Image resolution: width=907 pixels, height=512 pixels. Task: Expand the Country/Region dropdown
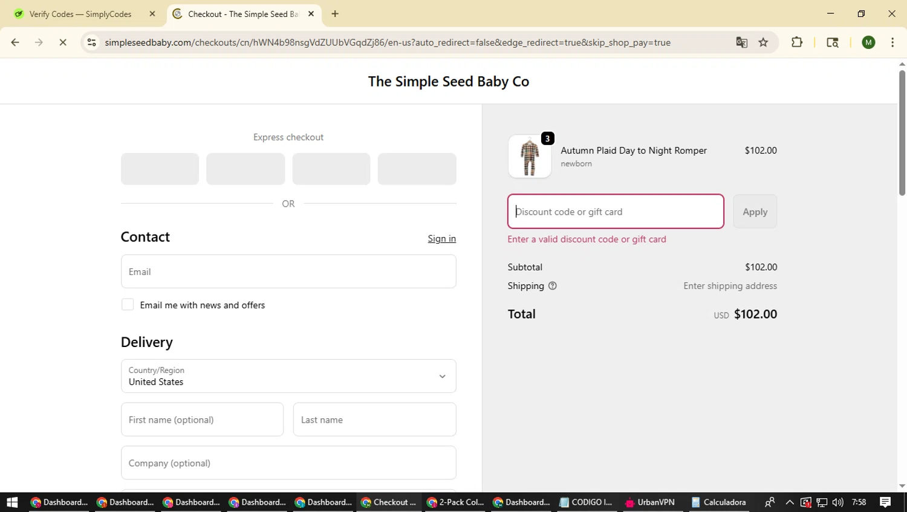(x=288, y=376)
